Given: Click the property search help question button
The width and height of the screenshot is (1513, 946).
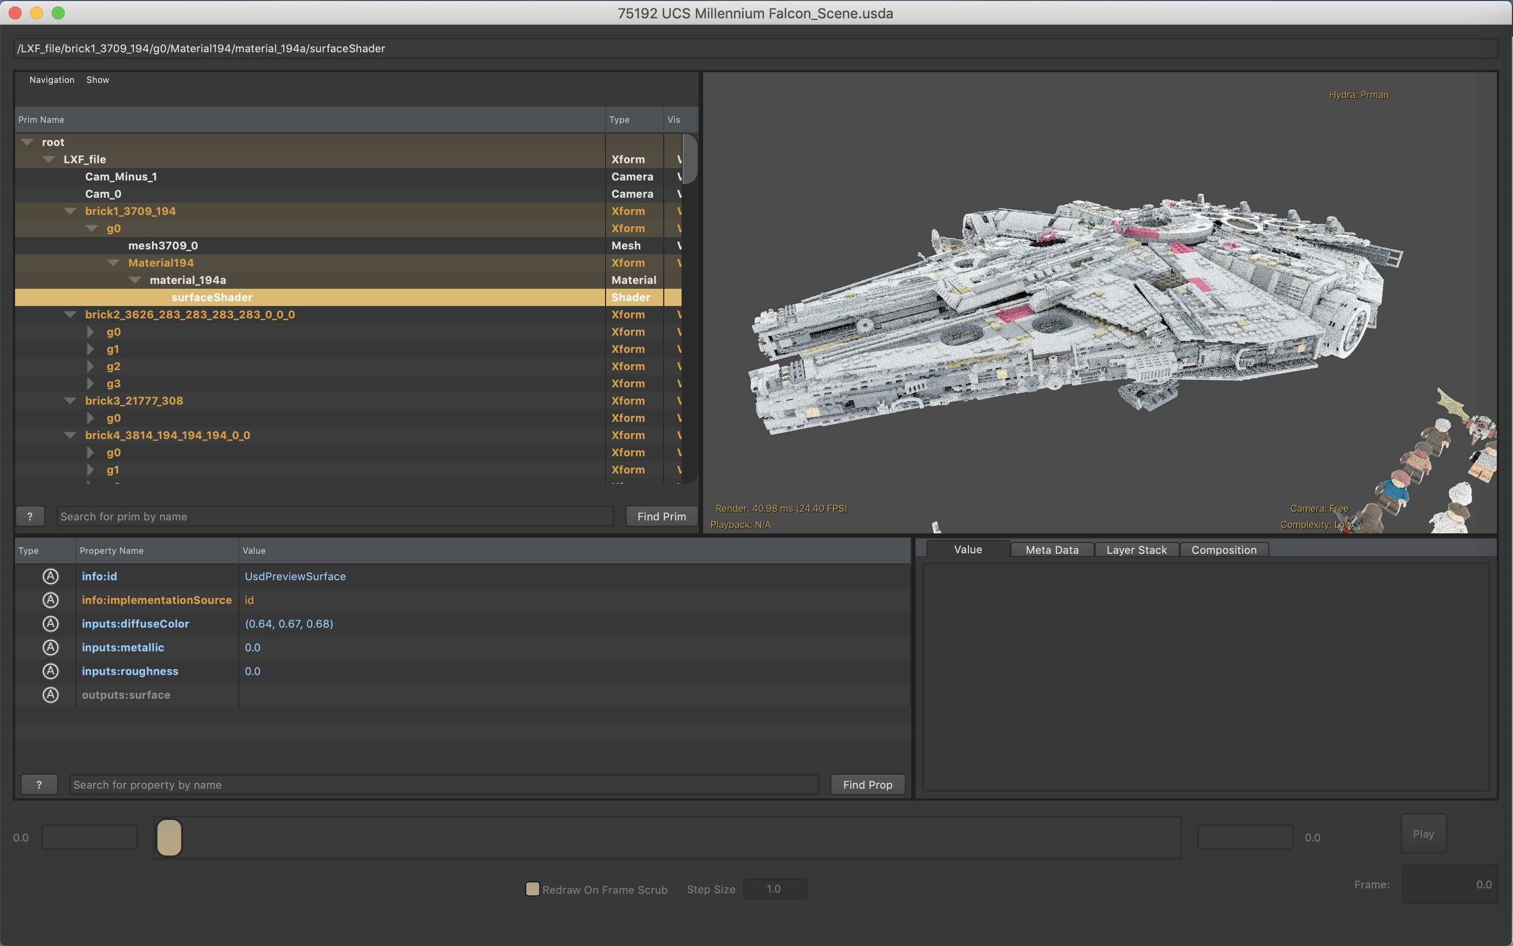Looking at the screenshot, I should pyautogui.click(x=39, y=784).
